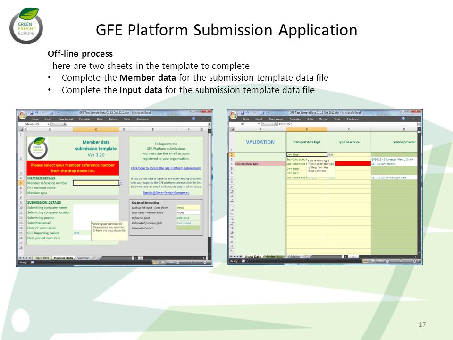Click cell 'Colin's Courier Company Ltd'
This screenshot has height=340, width=453.
(394, 178)
